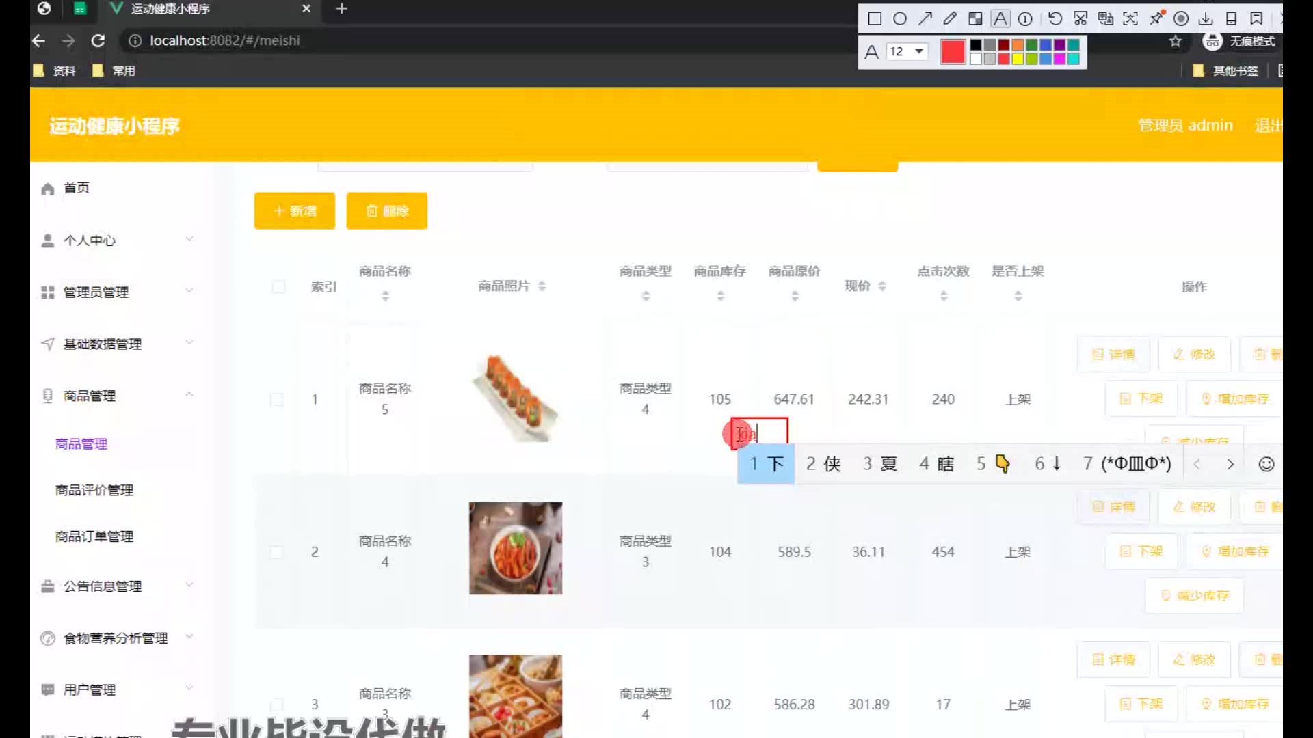Check the row 2 checkbox
Image resolution: width=1313 pixels, height=738 pixels.
(x=277, y=551)
